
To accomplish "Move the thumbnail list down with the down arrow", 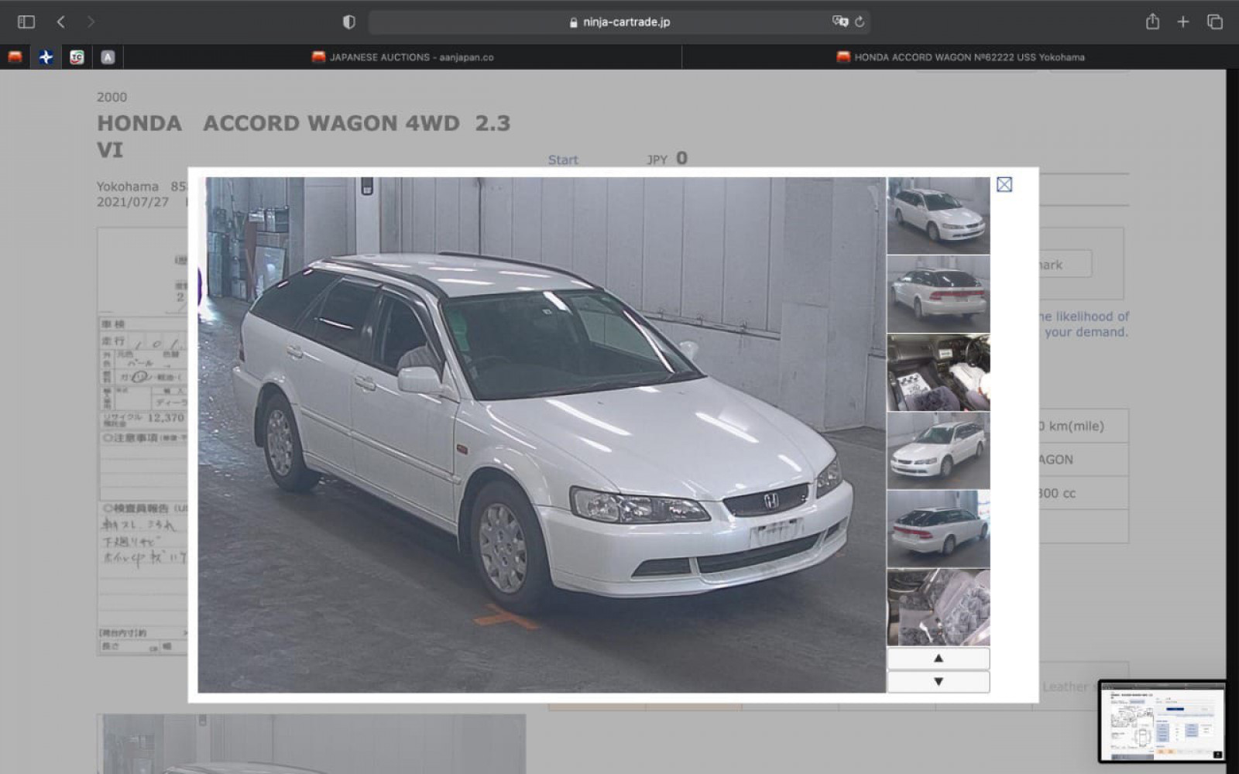I will click(938, 682).
